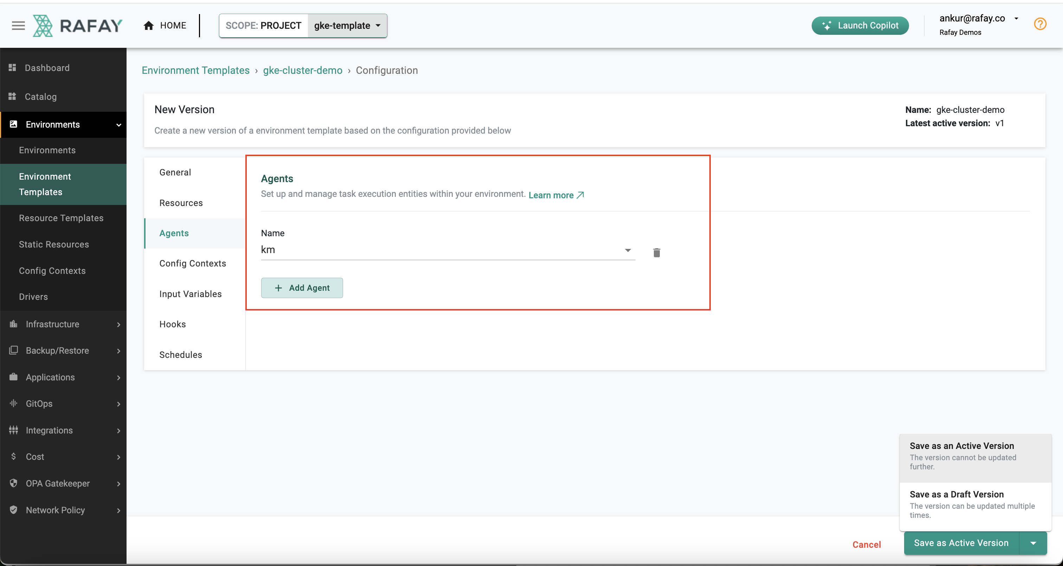Image resolution: width=1063 pixels, height=566 pixels.
Task: Expand the Applications section chevron
Action: pos(119,378)
